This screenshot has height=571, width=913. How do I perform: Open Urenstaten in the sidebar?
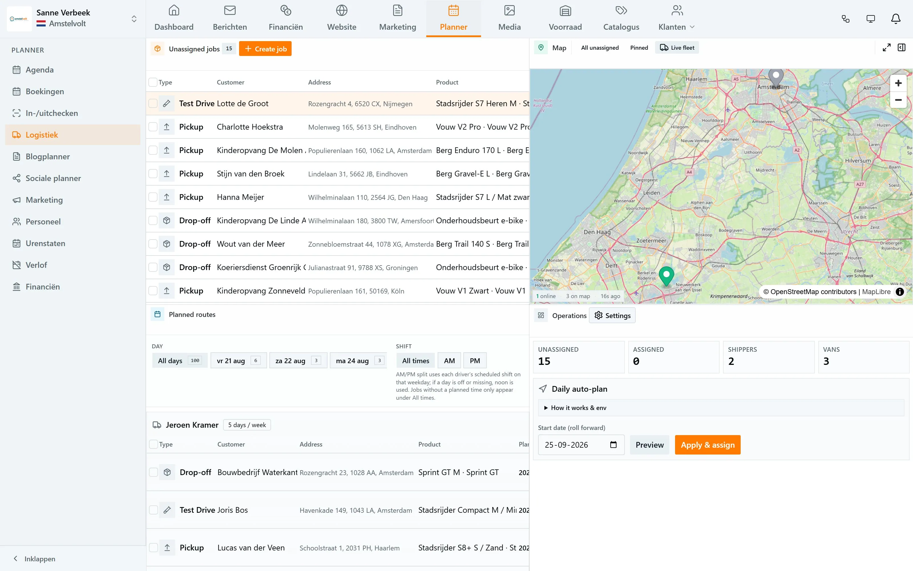(72, 243)
